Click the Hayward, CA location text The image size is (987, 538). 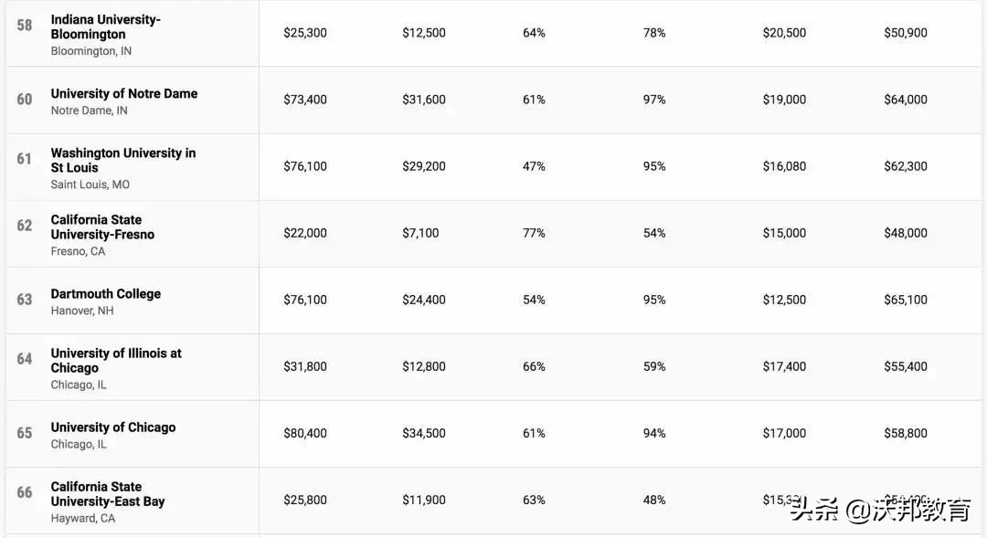(83, 518)
